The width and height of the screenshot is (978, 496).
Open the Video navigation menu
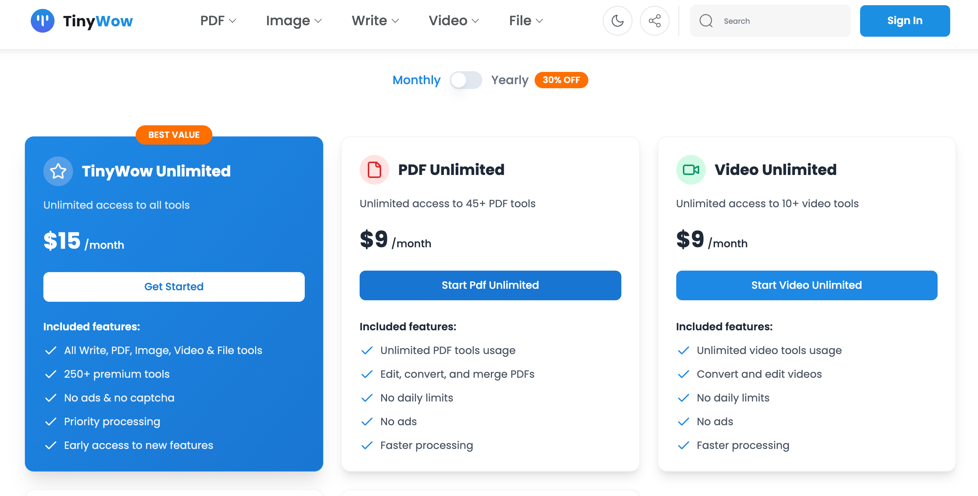pos(453,21)
